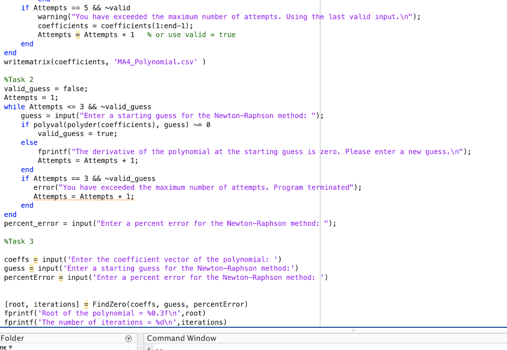Click the '[root, iterations] = FindZero' line
Viewport: 507px width, 350px height.
pyautogui.click(x=126, y=304)
